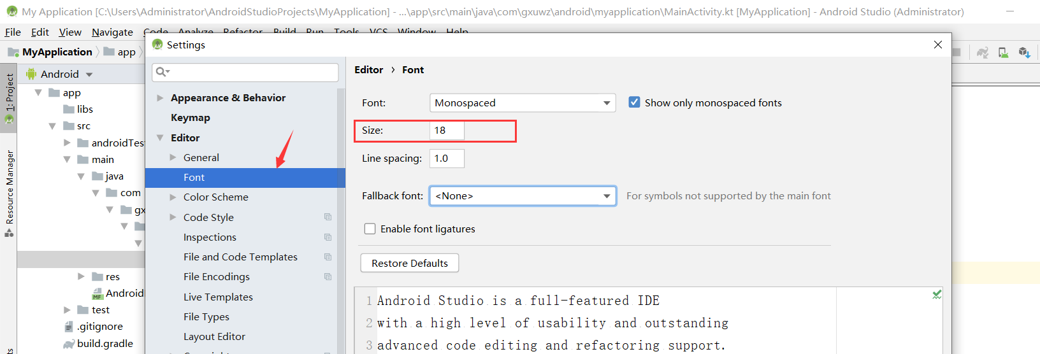Screen dimensions: 1040x354
Task: Click the AndroidManifest file icon in tree
Action: (97, 294)
